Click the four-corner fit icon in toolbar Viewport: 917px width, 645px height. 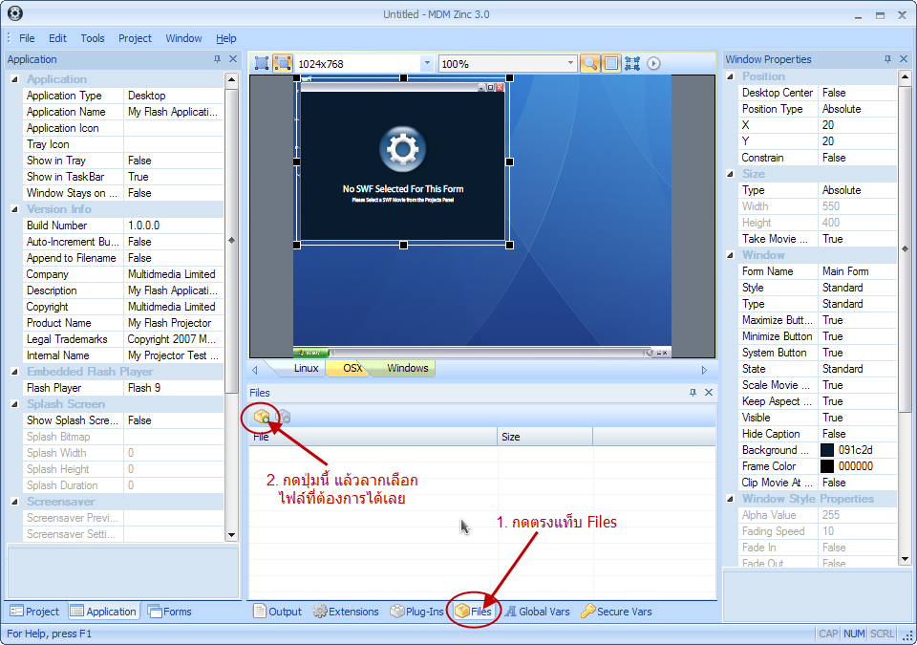[632, 63]
